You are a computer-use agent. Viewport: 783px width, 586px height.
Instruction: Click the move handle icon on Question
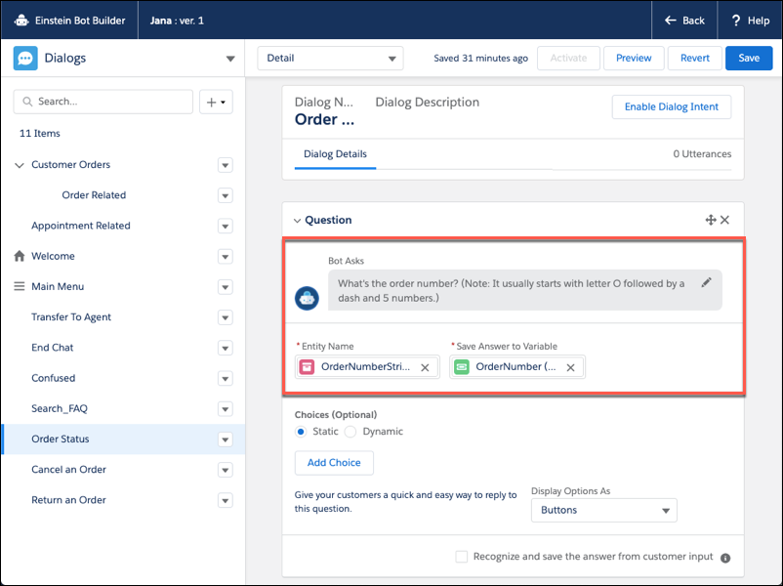tap(711, 220)
